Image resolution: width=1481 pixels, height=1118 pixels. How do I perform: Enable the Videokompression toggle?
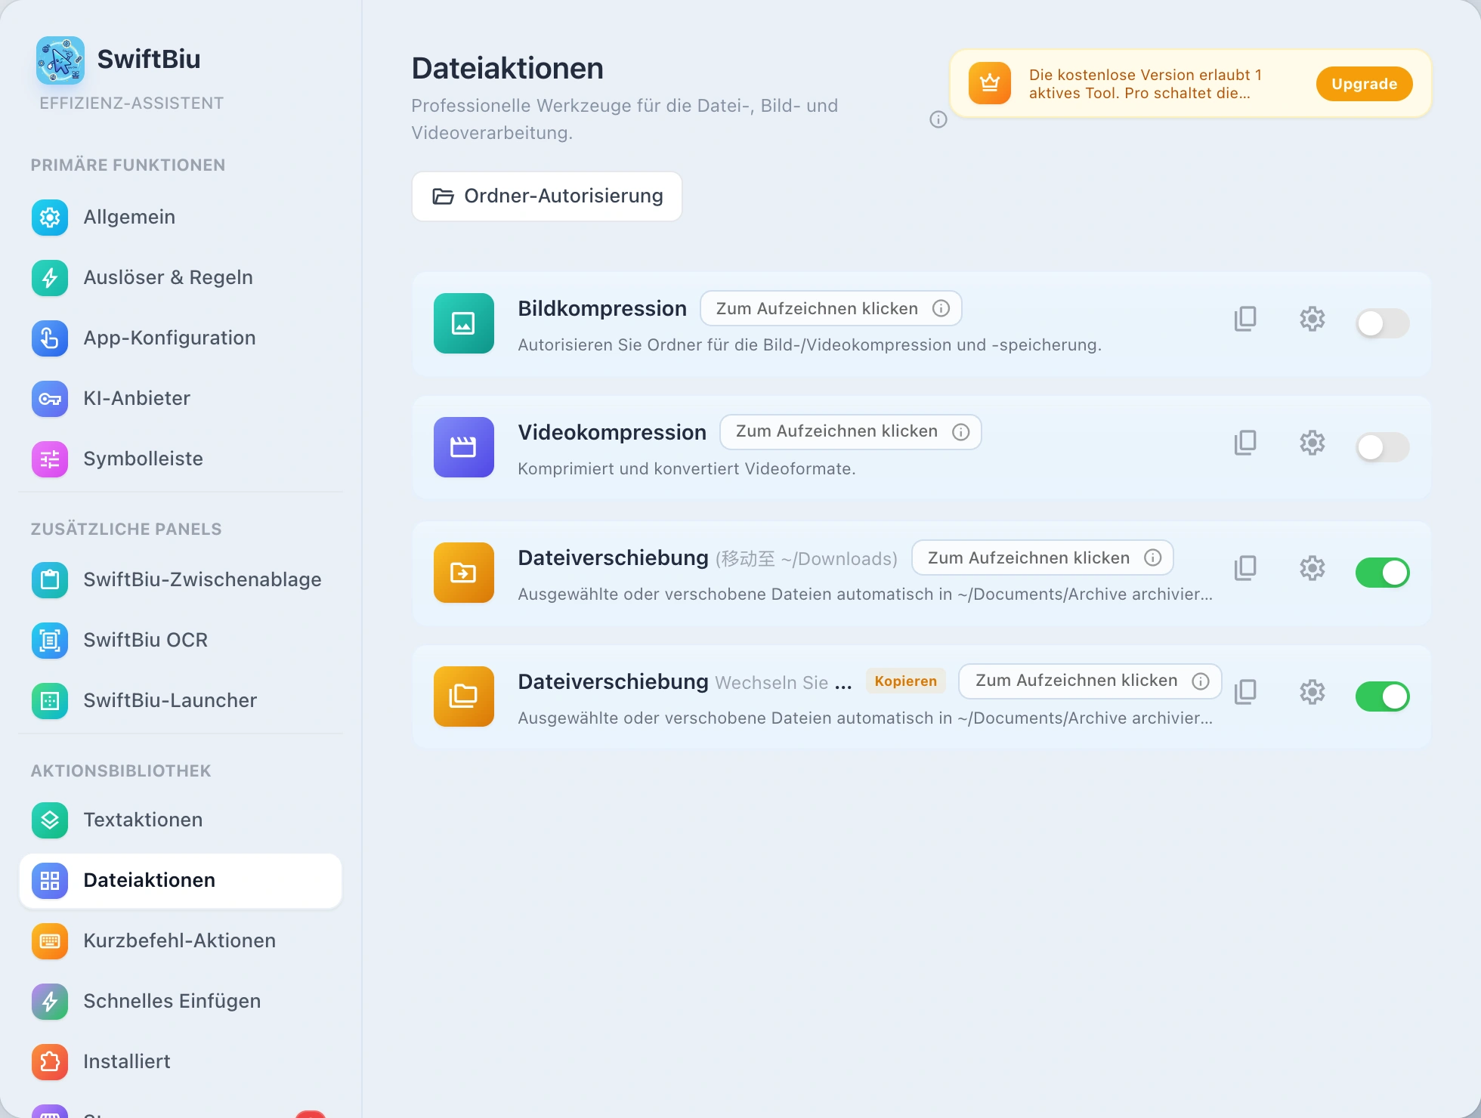pos(1382,447)
